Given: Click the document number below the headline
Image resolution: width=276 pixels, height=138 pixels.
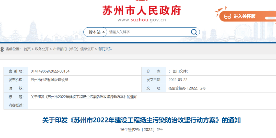Looking at the screenshot, I should pyautogui.click(x=142, y=130).
